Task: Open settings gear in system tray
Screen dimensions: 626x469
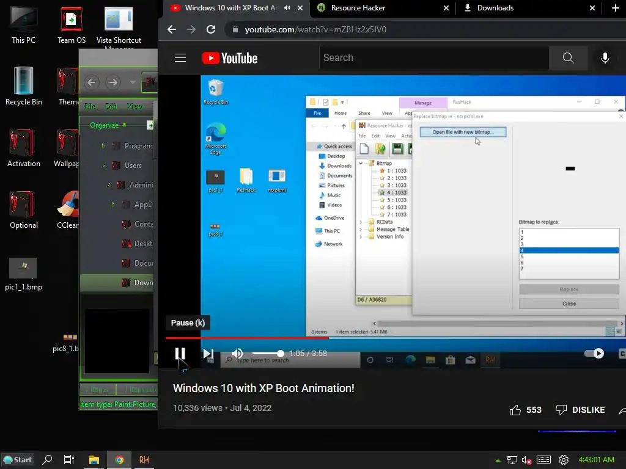Action: (563, 460)
